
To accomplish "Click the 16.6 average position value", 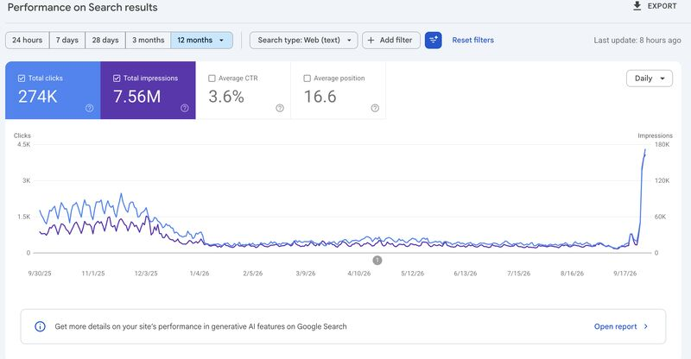I will coord(320,97).
